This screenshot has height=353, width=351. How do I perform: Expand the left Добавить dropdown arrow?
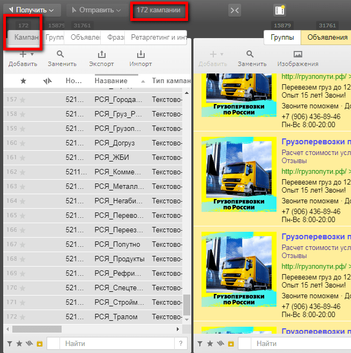[32, 54]
